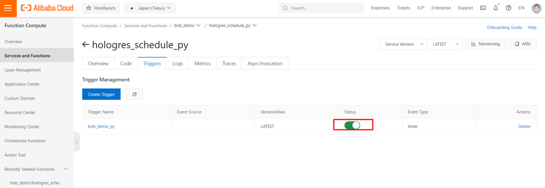The height and width of the screenshot is (188, 545).
Task: Open the Enterprise menu
Action: [x=441, y=8]
